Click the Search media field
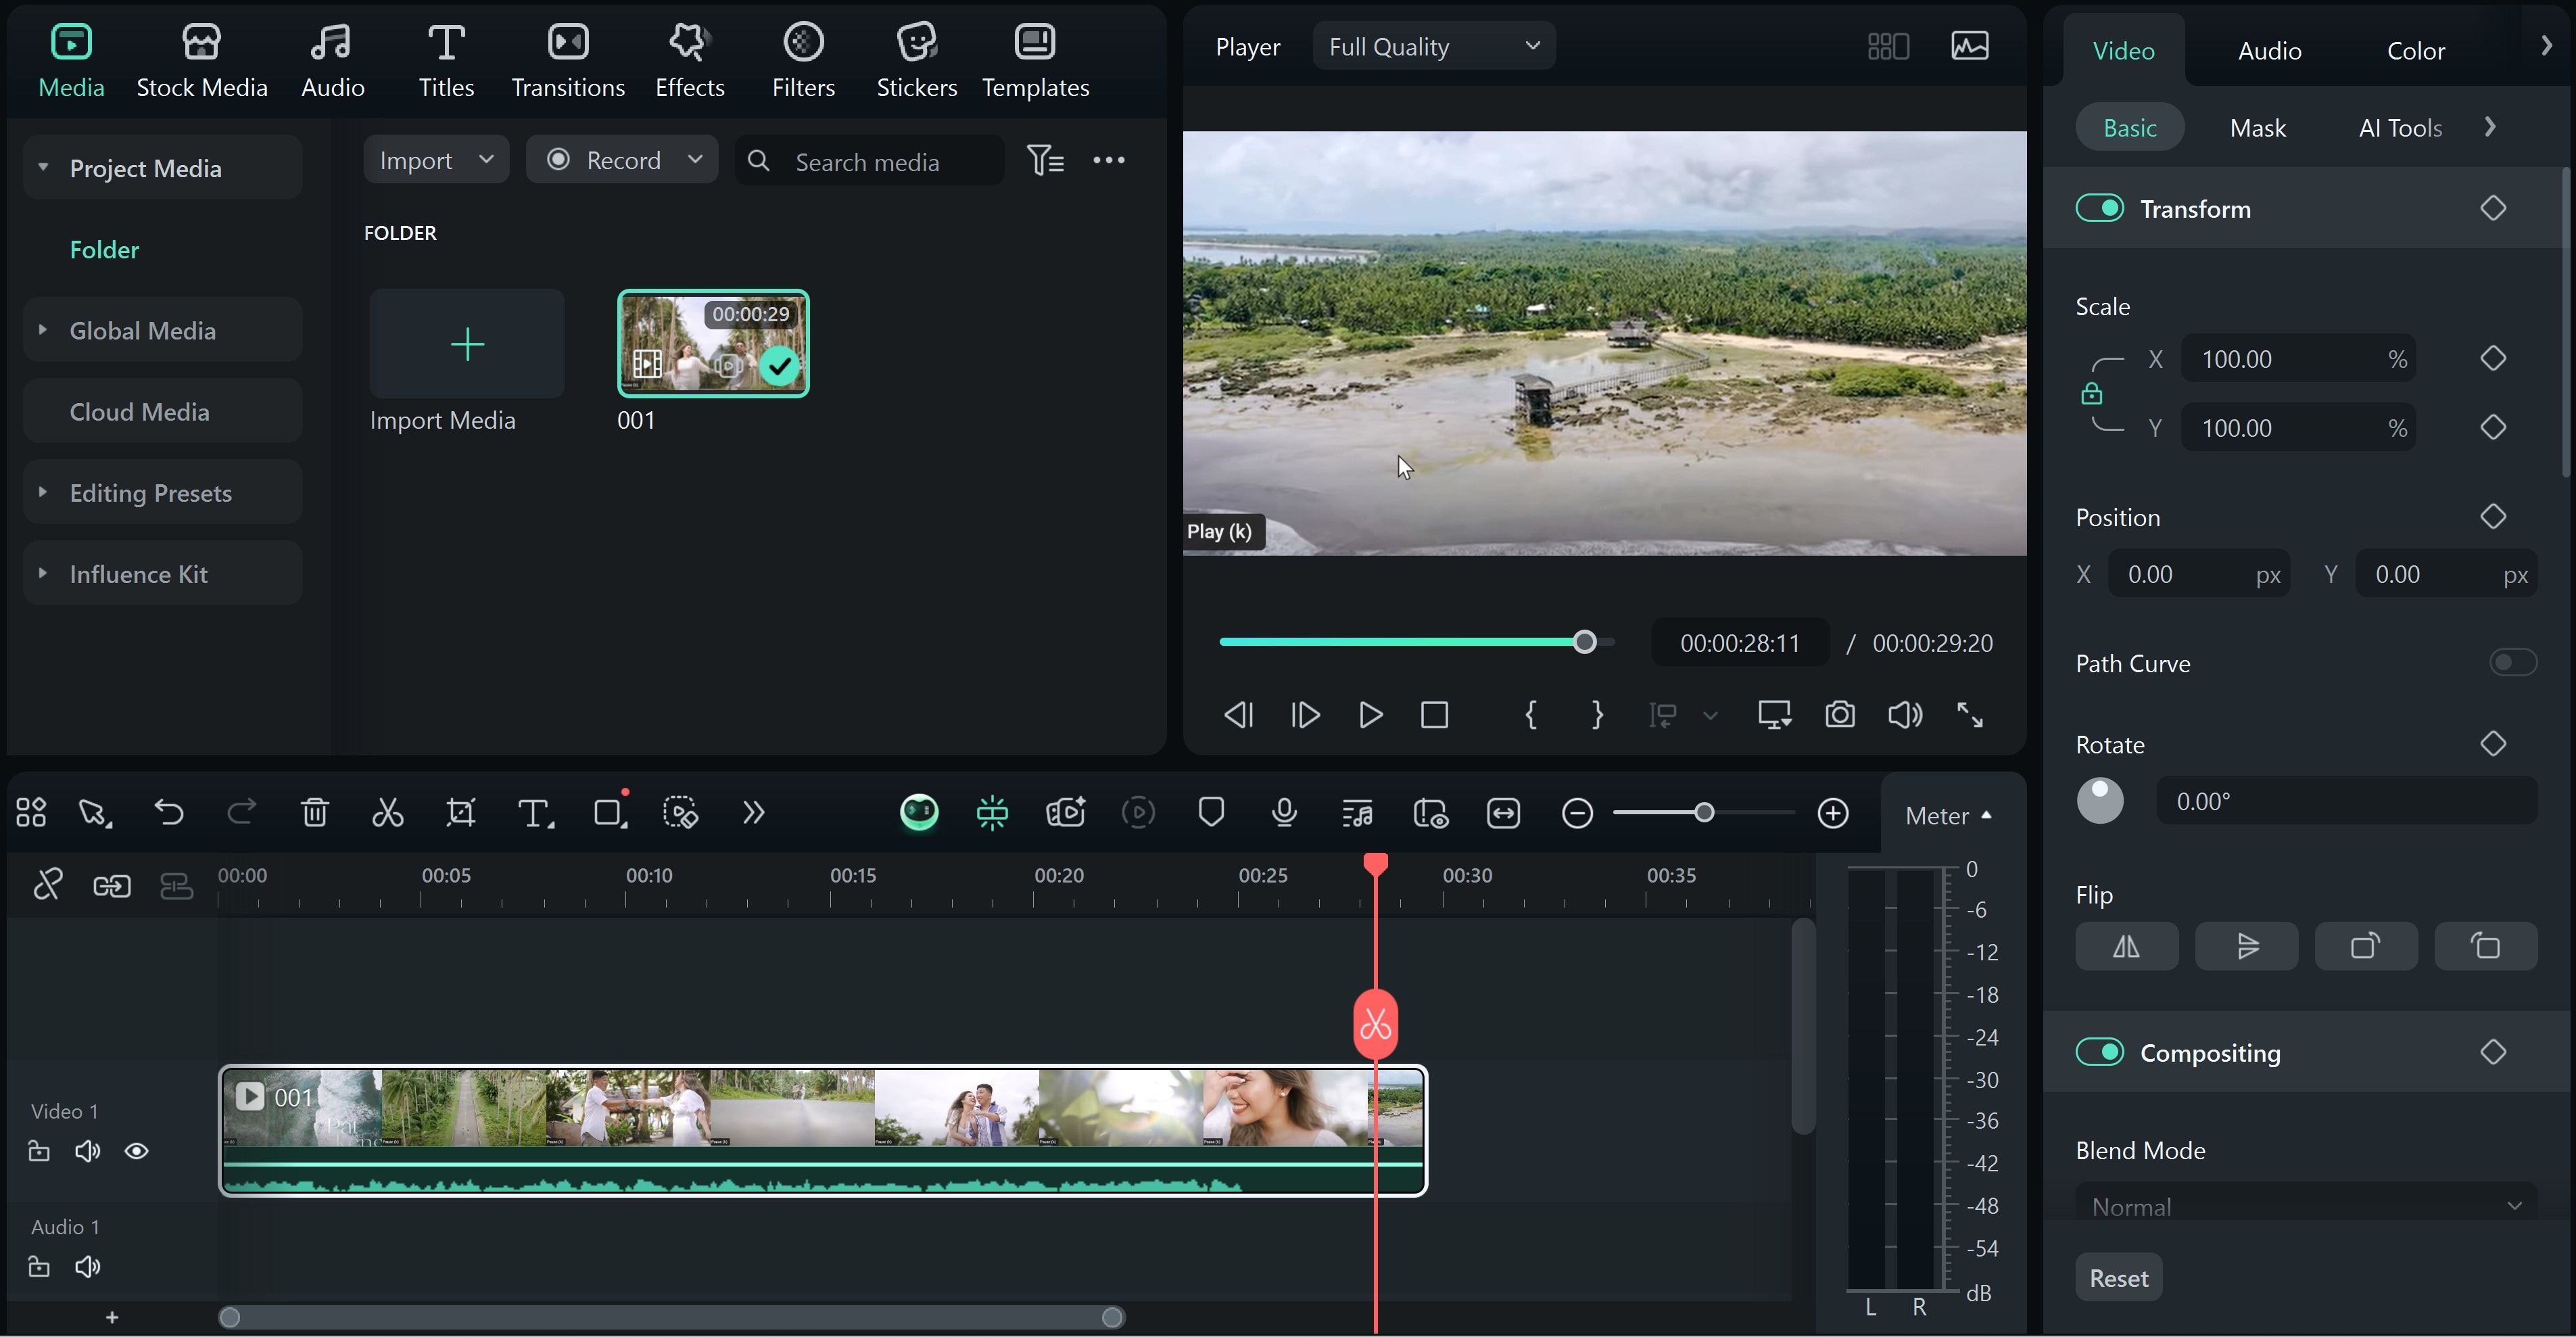2576x1337 pixels. 869,160
